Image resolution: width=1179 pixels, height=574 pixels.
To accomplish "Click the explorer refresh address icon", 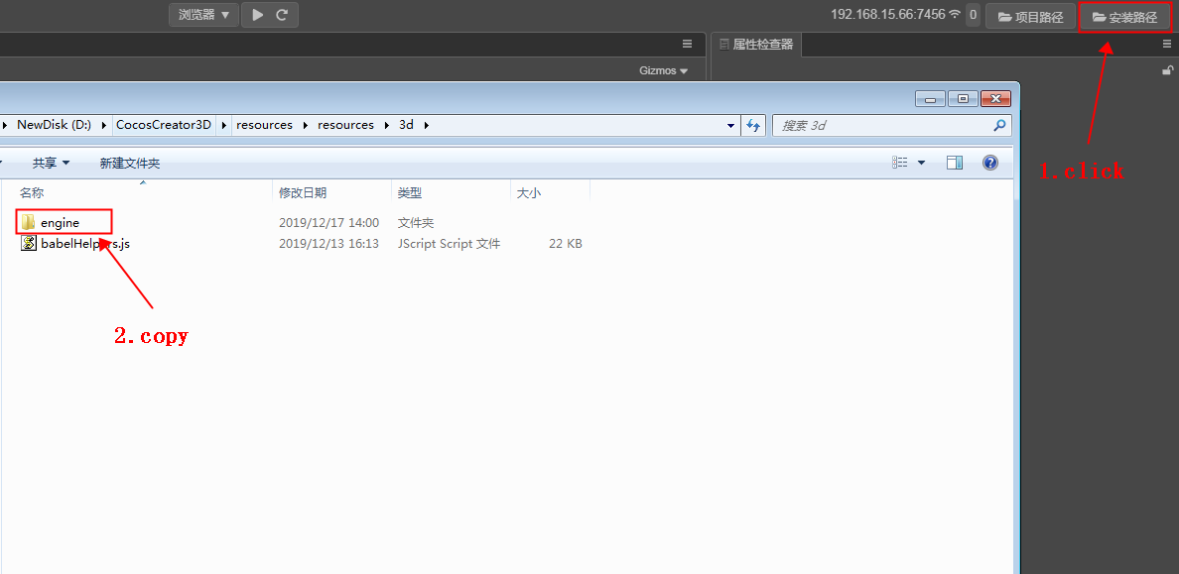I will tap(753, 125).
